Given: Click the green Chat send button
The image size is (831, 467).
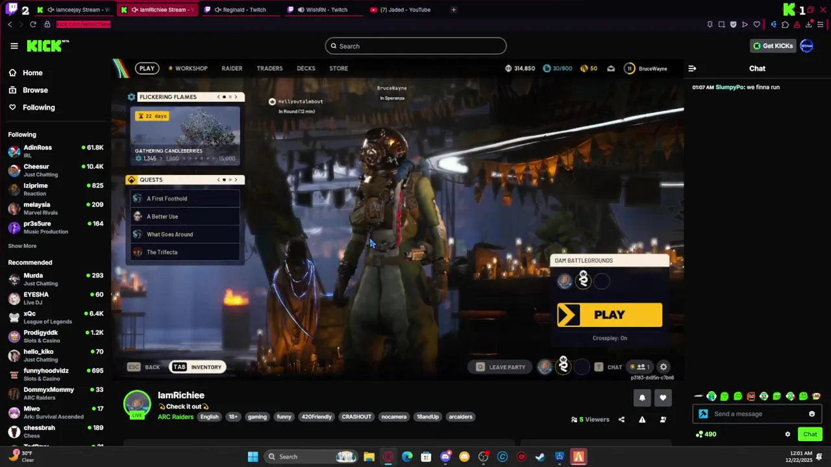Looking at the screenshot, I should (x=810, y=434).
